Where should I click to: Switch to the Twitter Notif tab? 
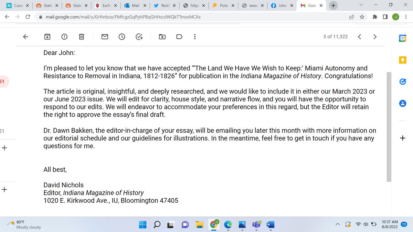pos(165,5)
